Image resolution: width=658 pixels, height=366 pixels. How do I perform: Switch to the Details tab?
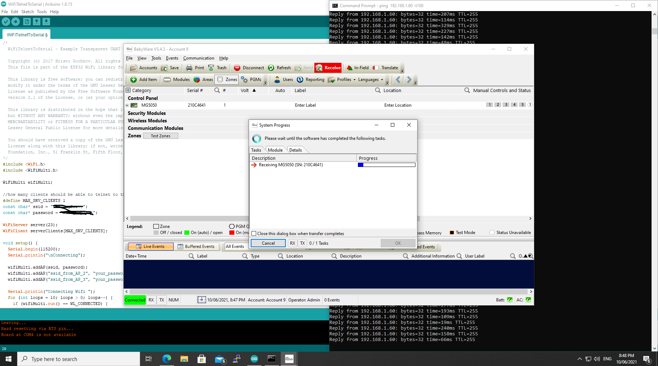[295, 149]
